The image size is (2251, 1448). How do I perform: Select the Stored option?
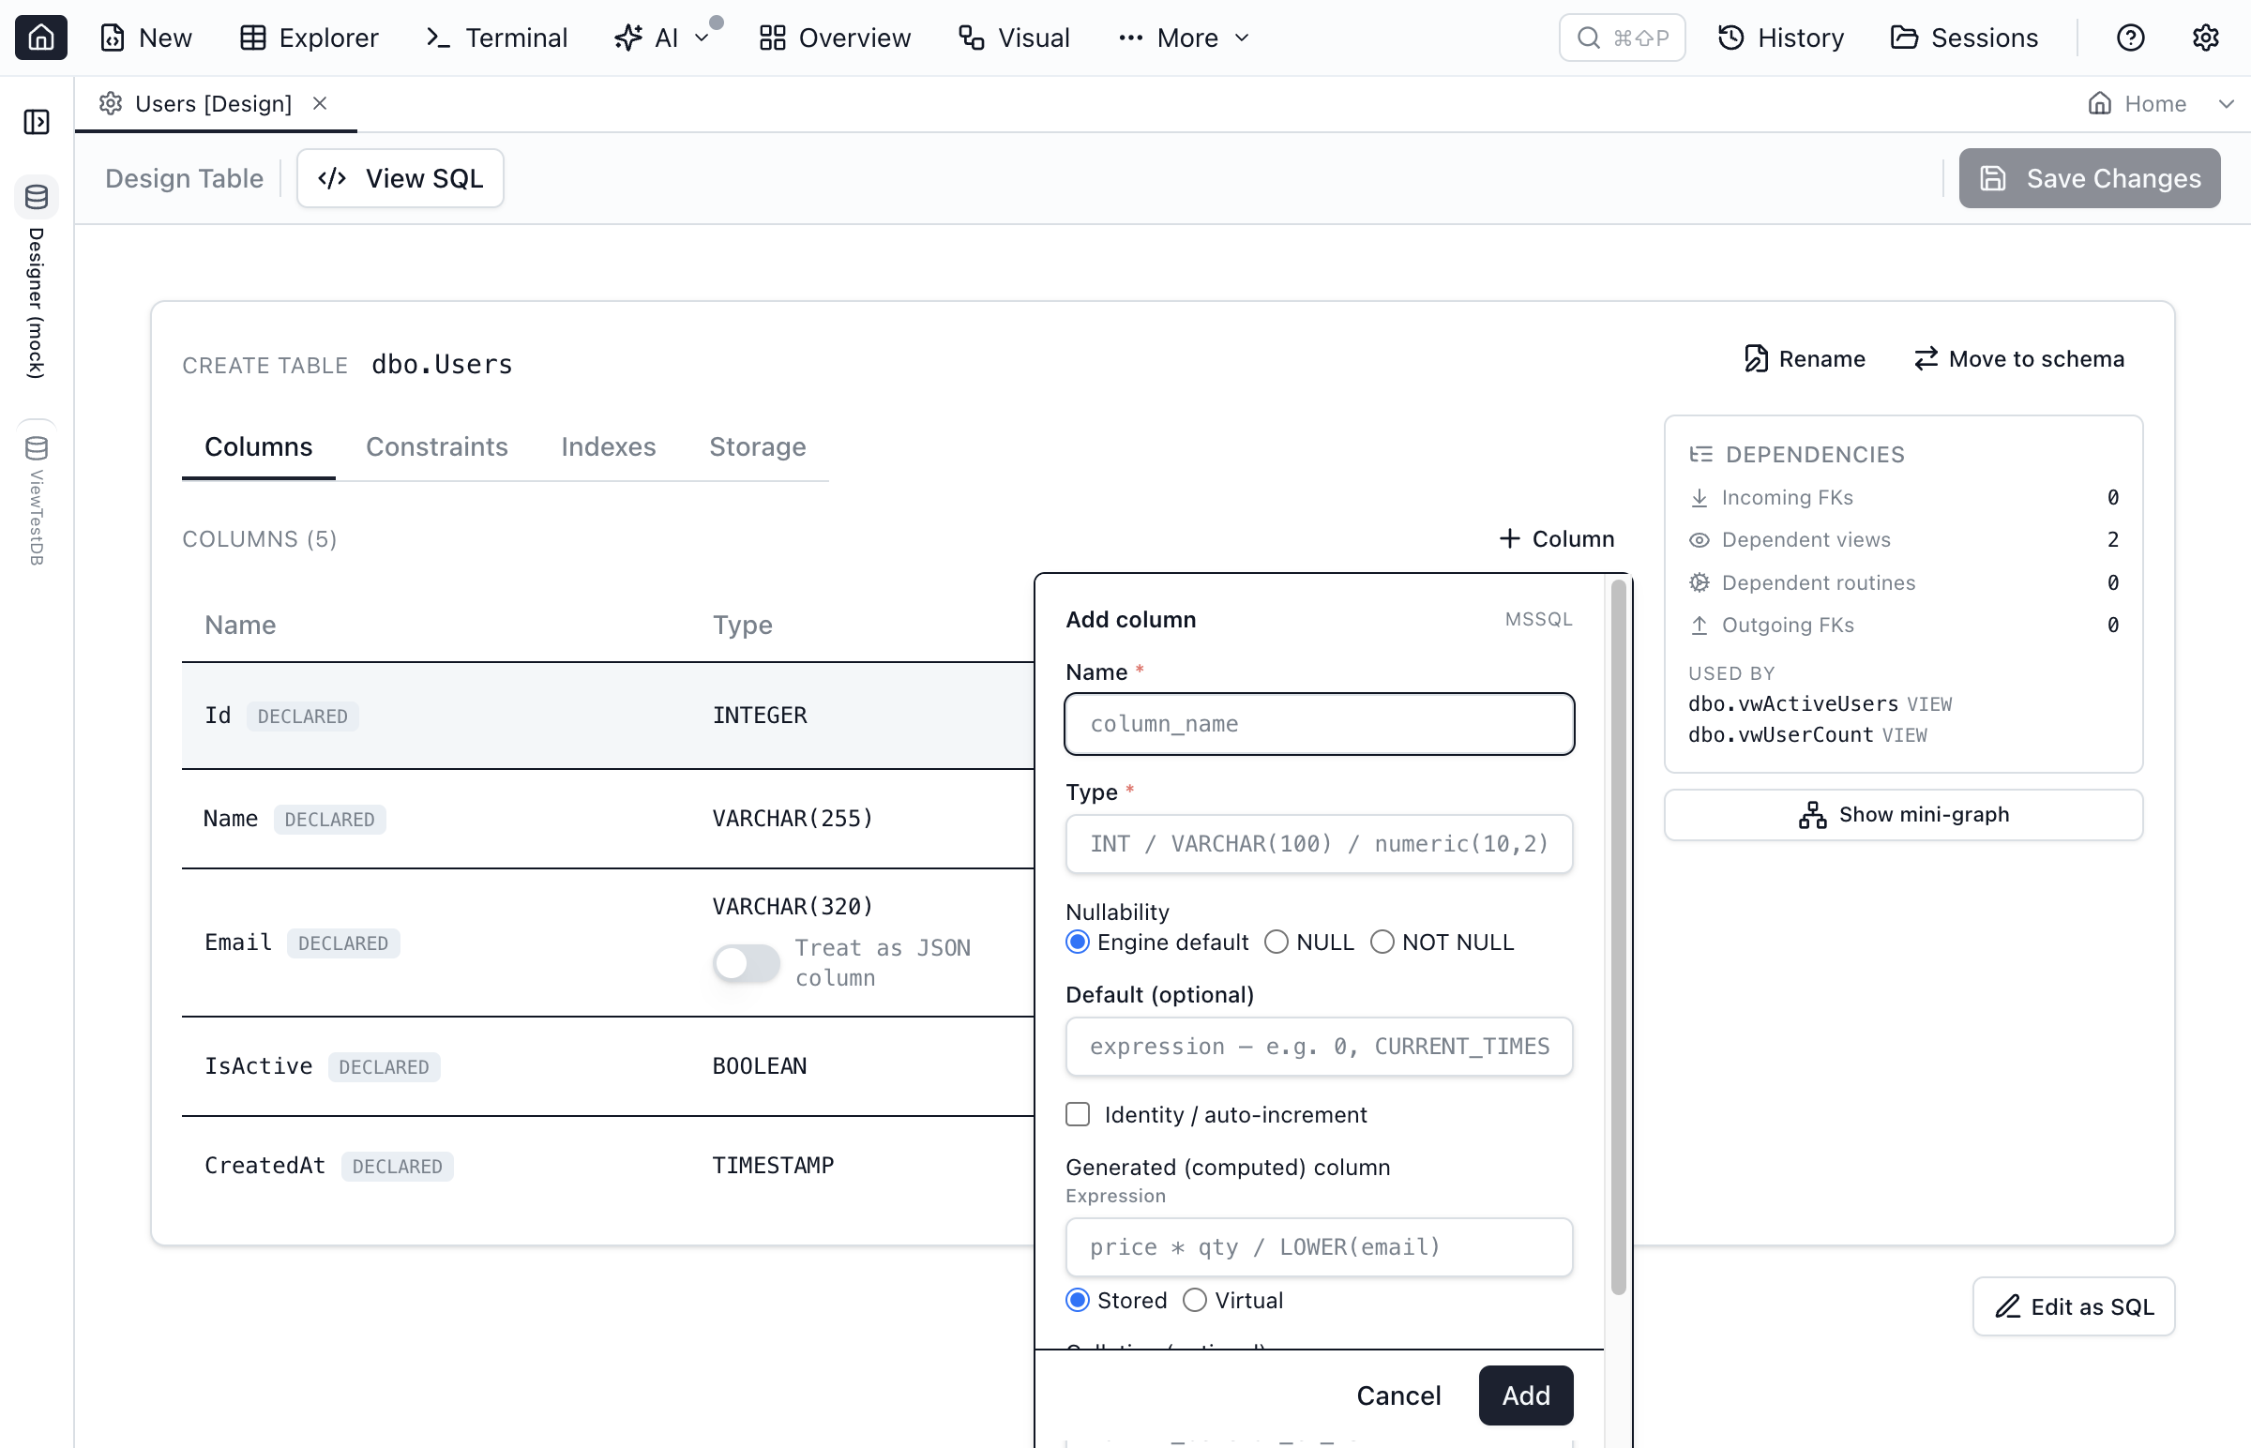[x=1078, y=1301]
